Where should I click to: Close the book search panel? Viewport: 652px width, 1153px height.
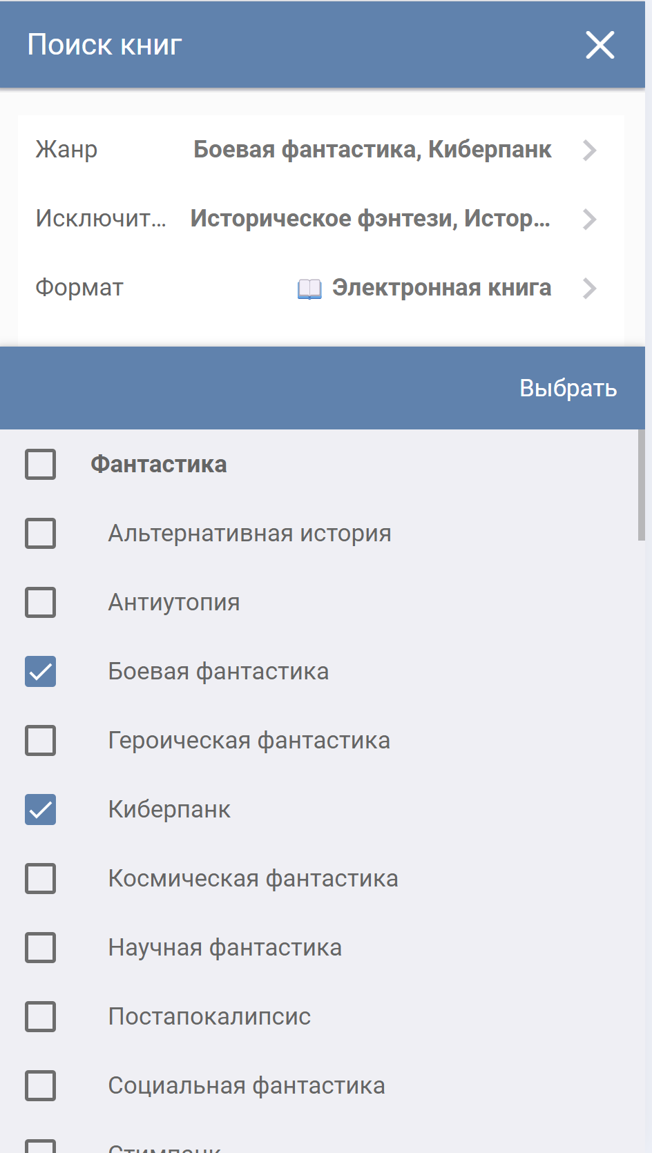click(x=600, y=46)
